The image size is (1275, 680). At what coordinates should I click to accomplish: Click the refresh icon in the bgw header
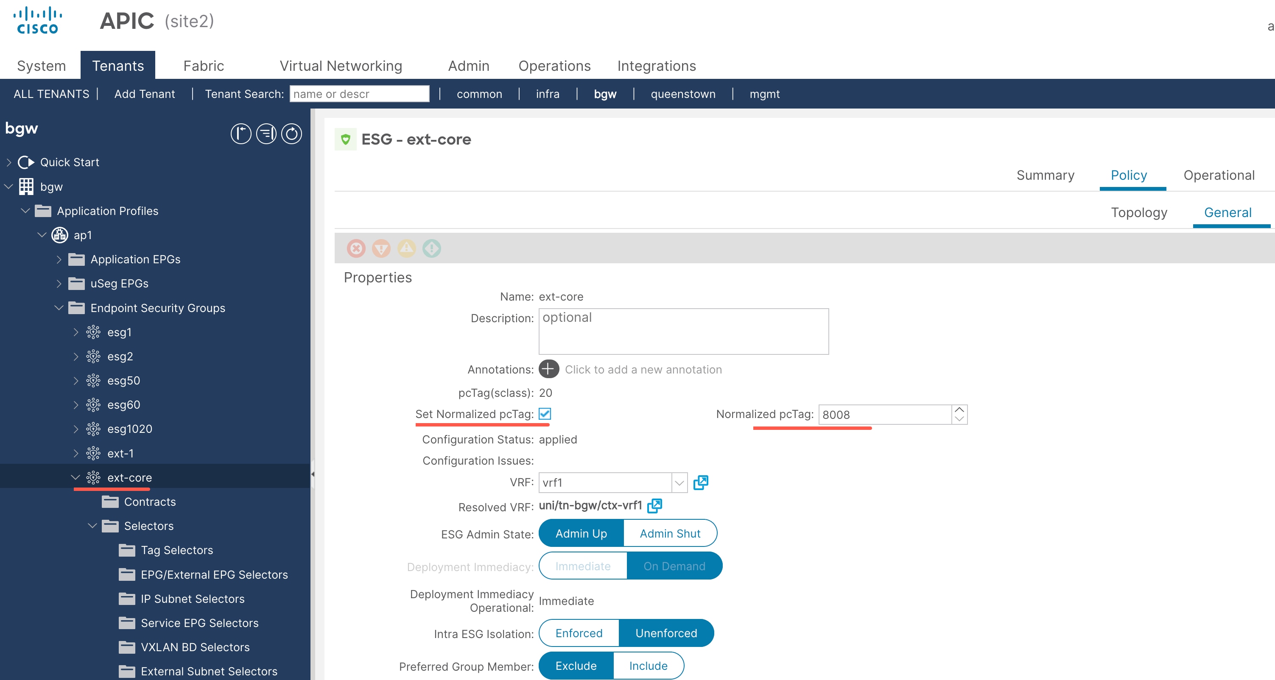pos(291,134)
